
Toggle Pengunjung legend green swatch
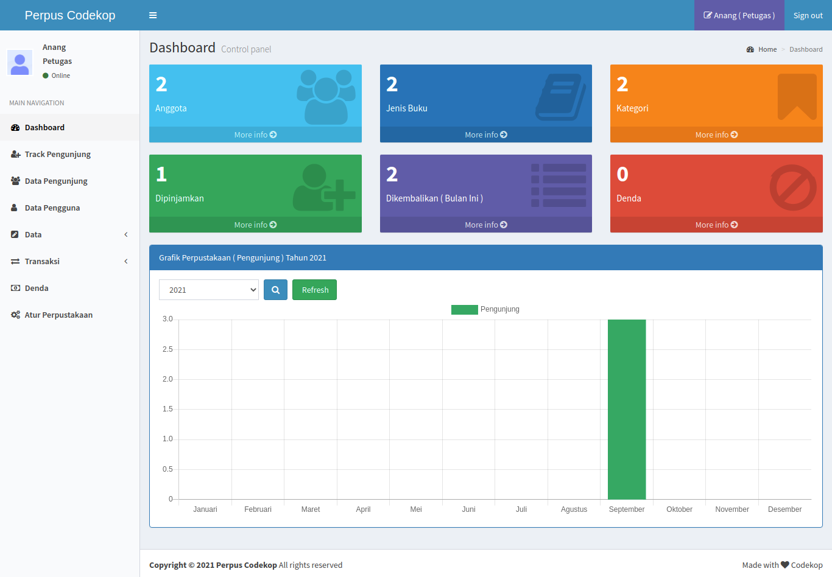pos(464,309)
